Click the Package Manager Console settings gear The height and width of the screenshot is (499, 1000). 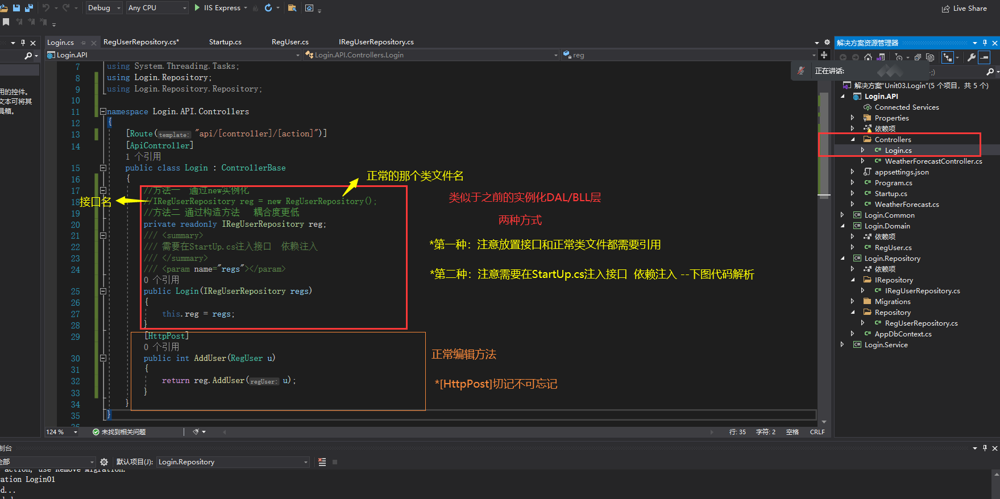104,462
